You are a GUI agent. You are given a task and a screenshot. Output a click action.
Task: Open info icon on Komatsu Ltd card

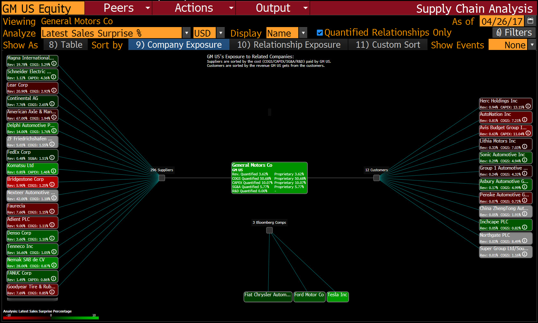tap(54, 171)
